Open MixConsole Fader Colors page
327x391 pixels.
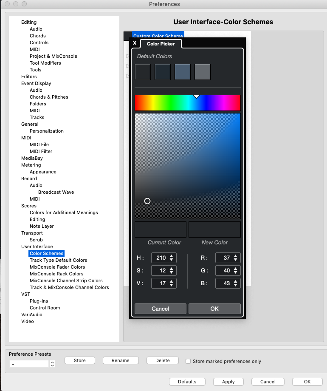click(x=57, y=267)
